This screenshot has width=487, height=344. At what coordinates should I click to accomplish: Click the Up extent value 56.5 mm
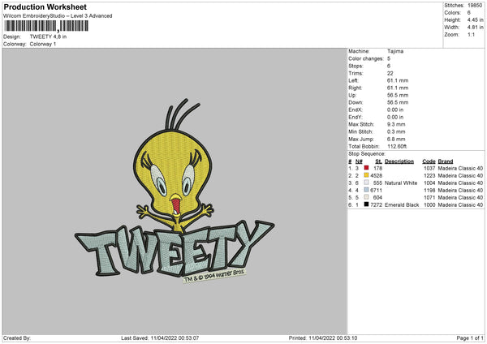398,95
